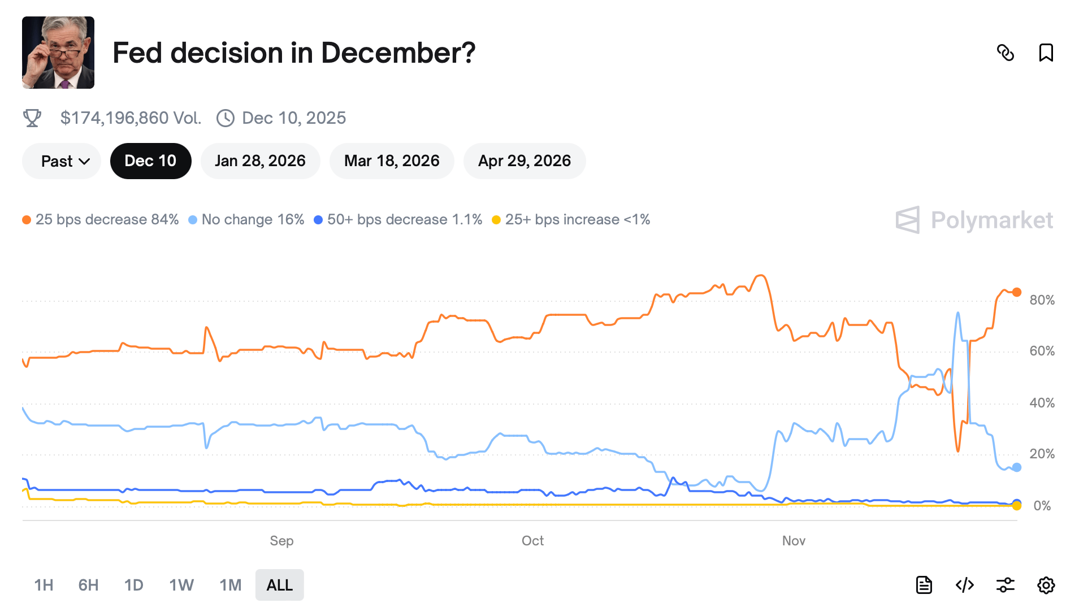Click the orange 25 bps decrease legend dot

(27, 220)
